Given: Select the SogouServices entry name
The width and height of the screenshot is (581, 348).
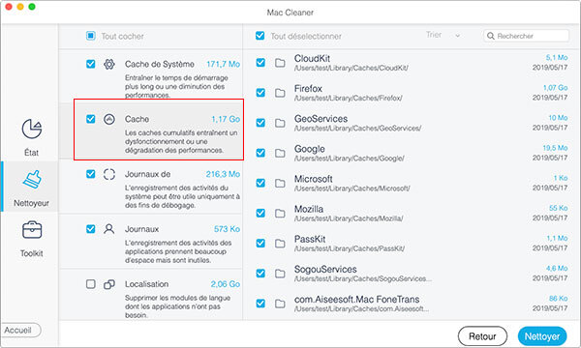Looking at the screenshot, I should (x=325, y=270).
